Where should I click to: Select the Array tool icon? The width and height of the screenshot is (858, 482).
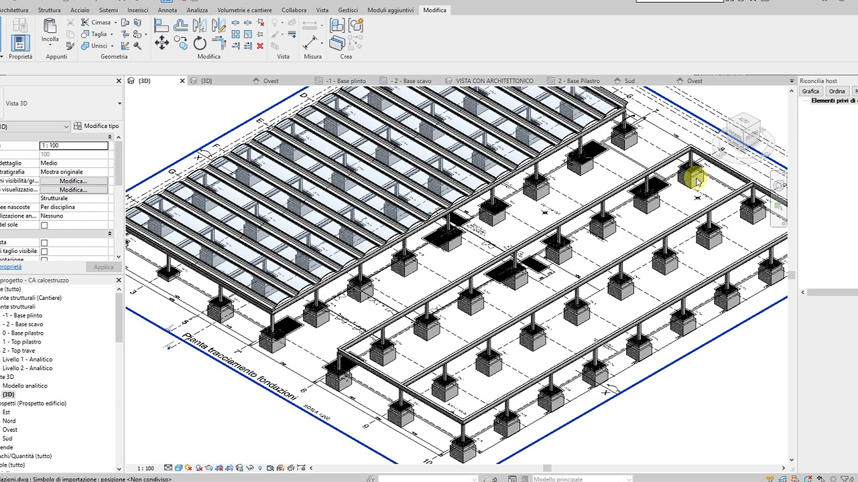[236, 34]
